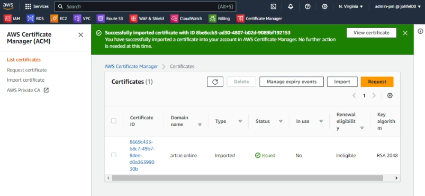Close the ACM side navigation panel
Screen dimensions: 425x196
click(80, 35)
